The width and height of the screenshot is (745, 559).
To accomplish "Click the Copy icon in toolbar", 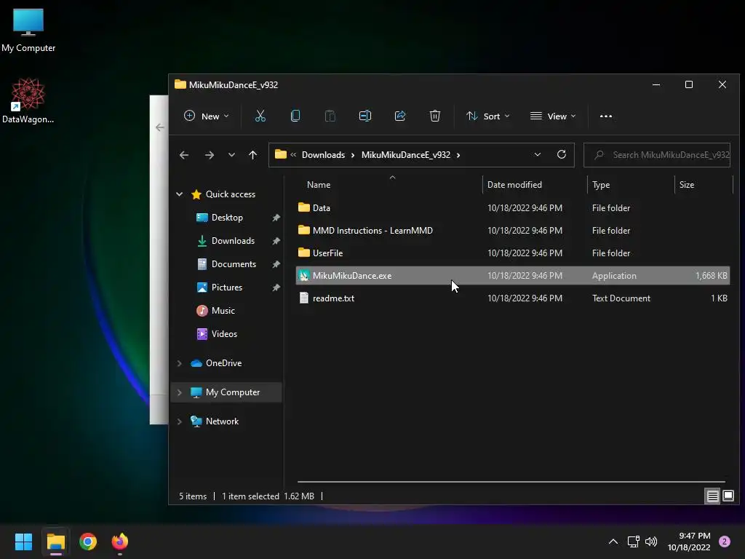I will tap(295, 116).
